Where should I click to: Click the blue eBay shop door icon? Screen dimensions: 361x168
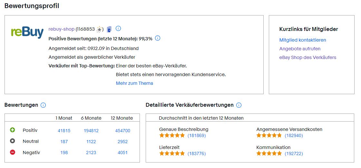[x=109, y=29]
